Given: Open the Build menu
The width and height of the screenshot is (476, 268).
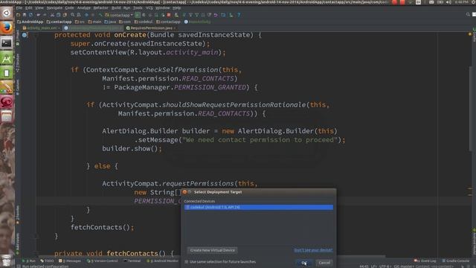Looking at the screenshot, I should (x=116, y=8).
